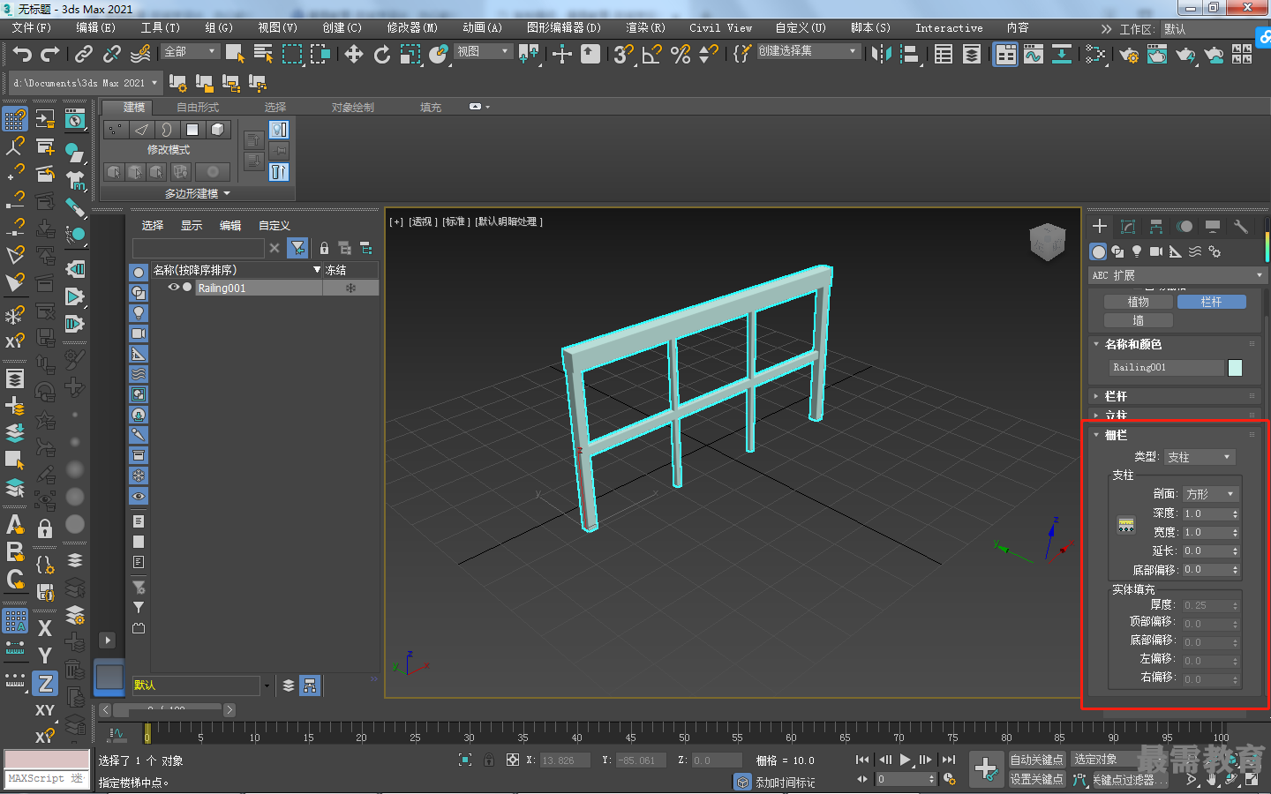The height and width of the screenshot is (794, 1271).
Task: Open the Curve Editor icon
Action: [1034, 55]
